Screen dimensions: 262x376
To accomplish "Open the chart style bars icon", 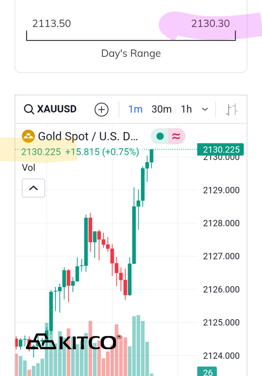I will coord(232,109).
